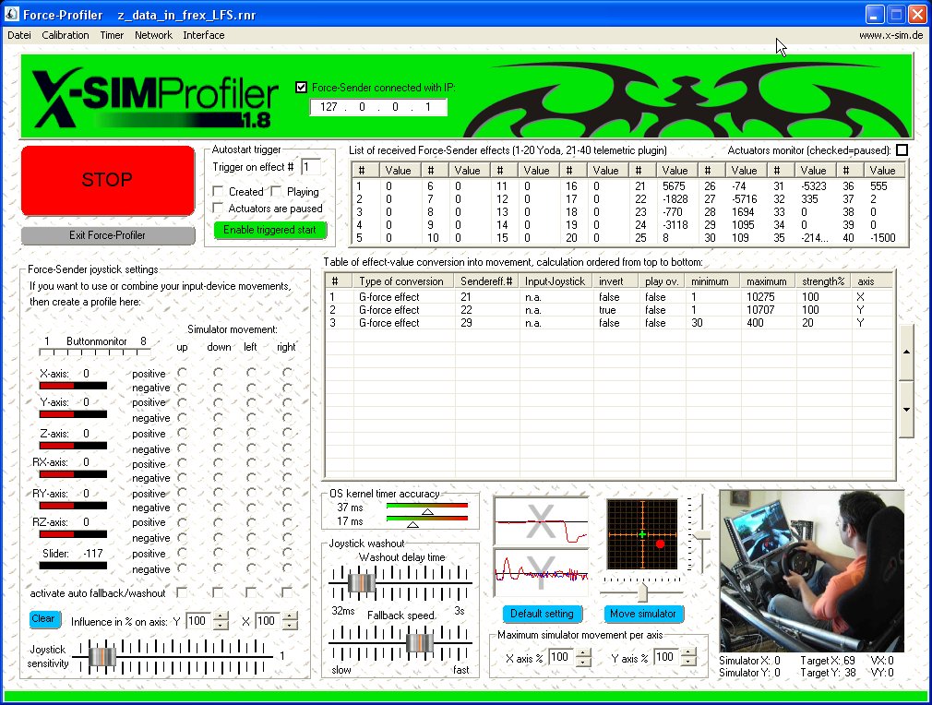Decrease Influence Y axis with down arrow

coord(221,626)
